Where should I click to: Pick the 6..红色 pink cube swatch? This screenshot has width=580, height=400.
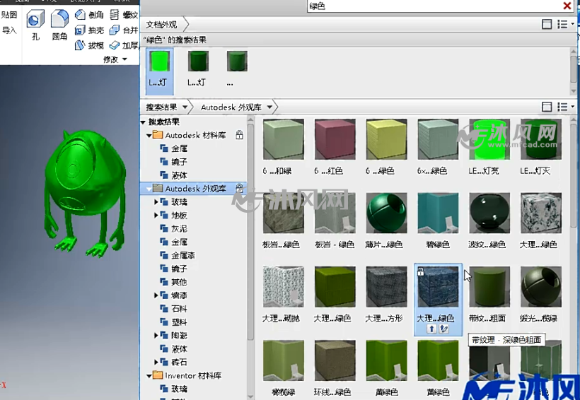(335, 139)
